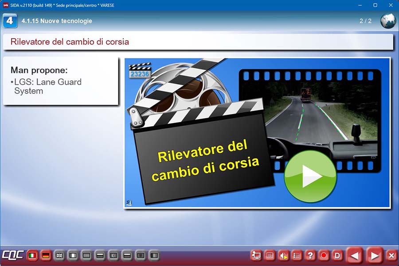Click the globe icon at top right

388,21
